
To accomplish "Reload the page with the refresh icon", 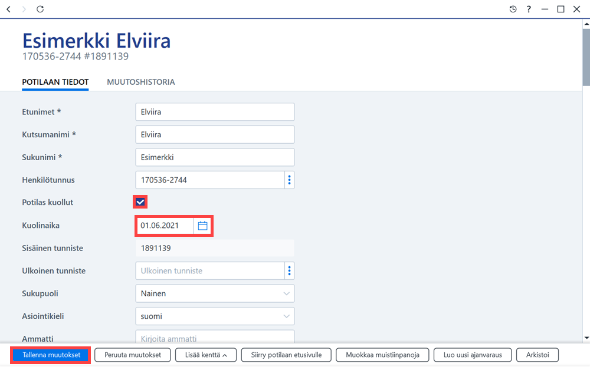I will (40, 9).
